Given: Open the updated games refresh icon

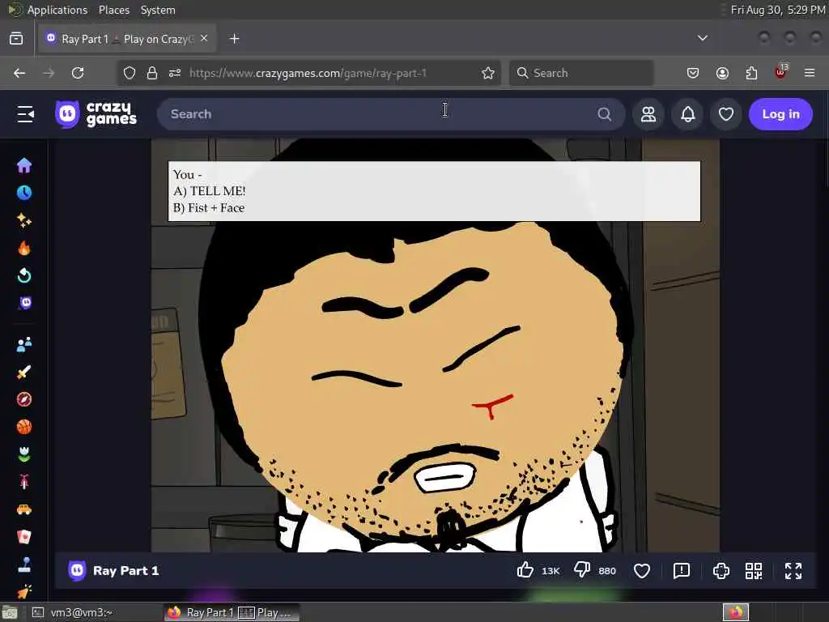Looking at the screenshot, I should [x=24, y=275].
